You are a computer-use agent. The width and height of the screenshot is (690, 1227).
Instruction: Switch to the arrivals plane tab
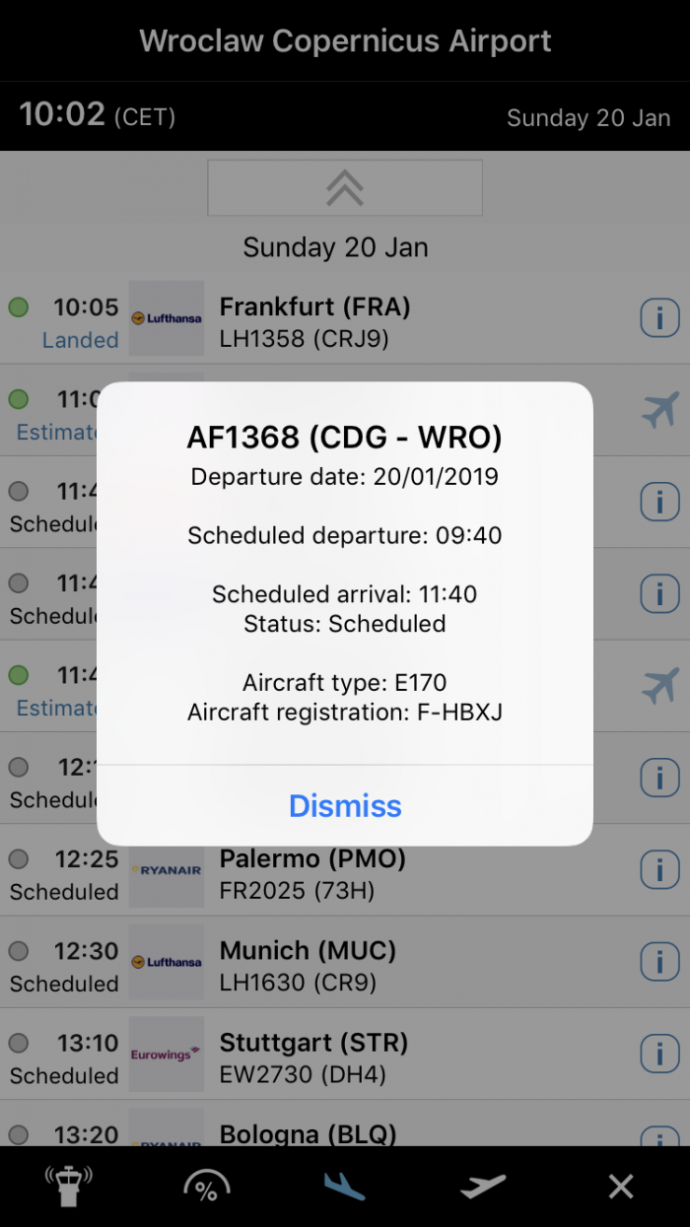click(344, 1186)
